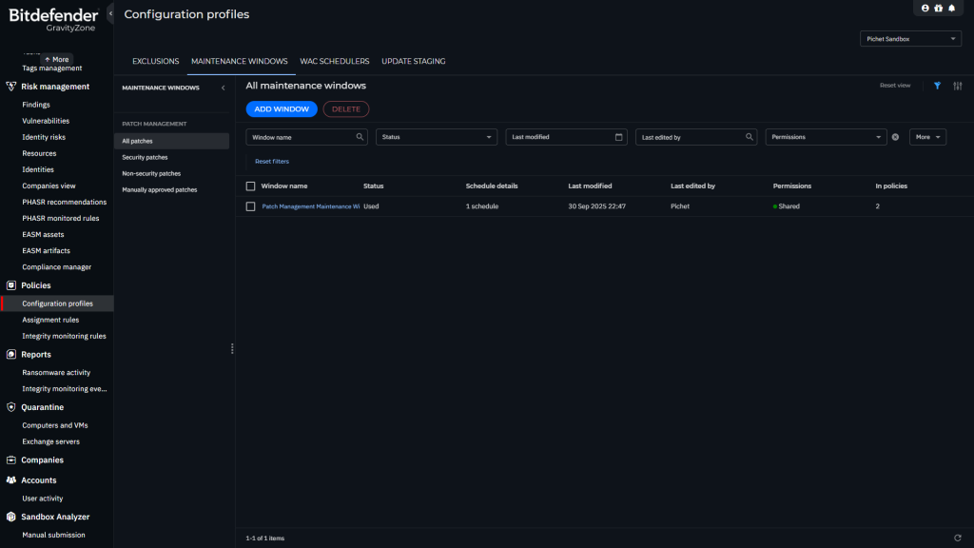Switch to the Exclusions tab

coord(155,61)
